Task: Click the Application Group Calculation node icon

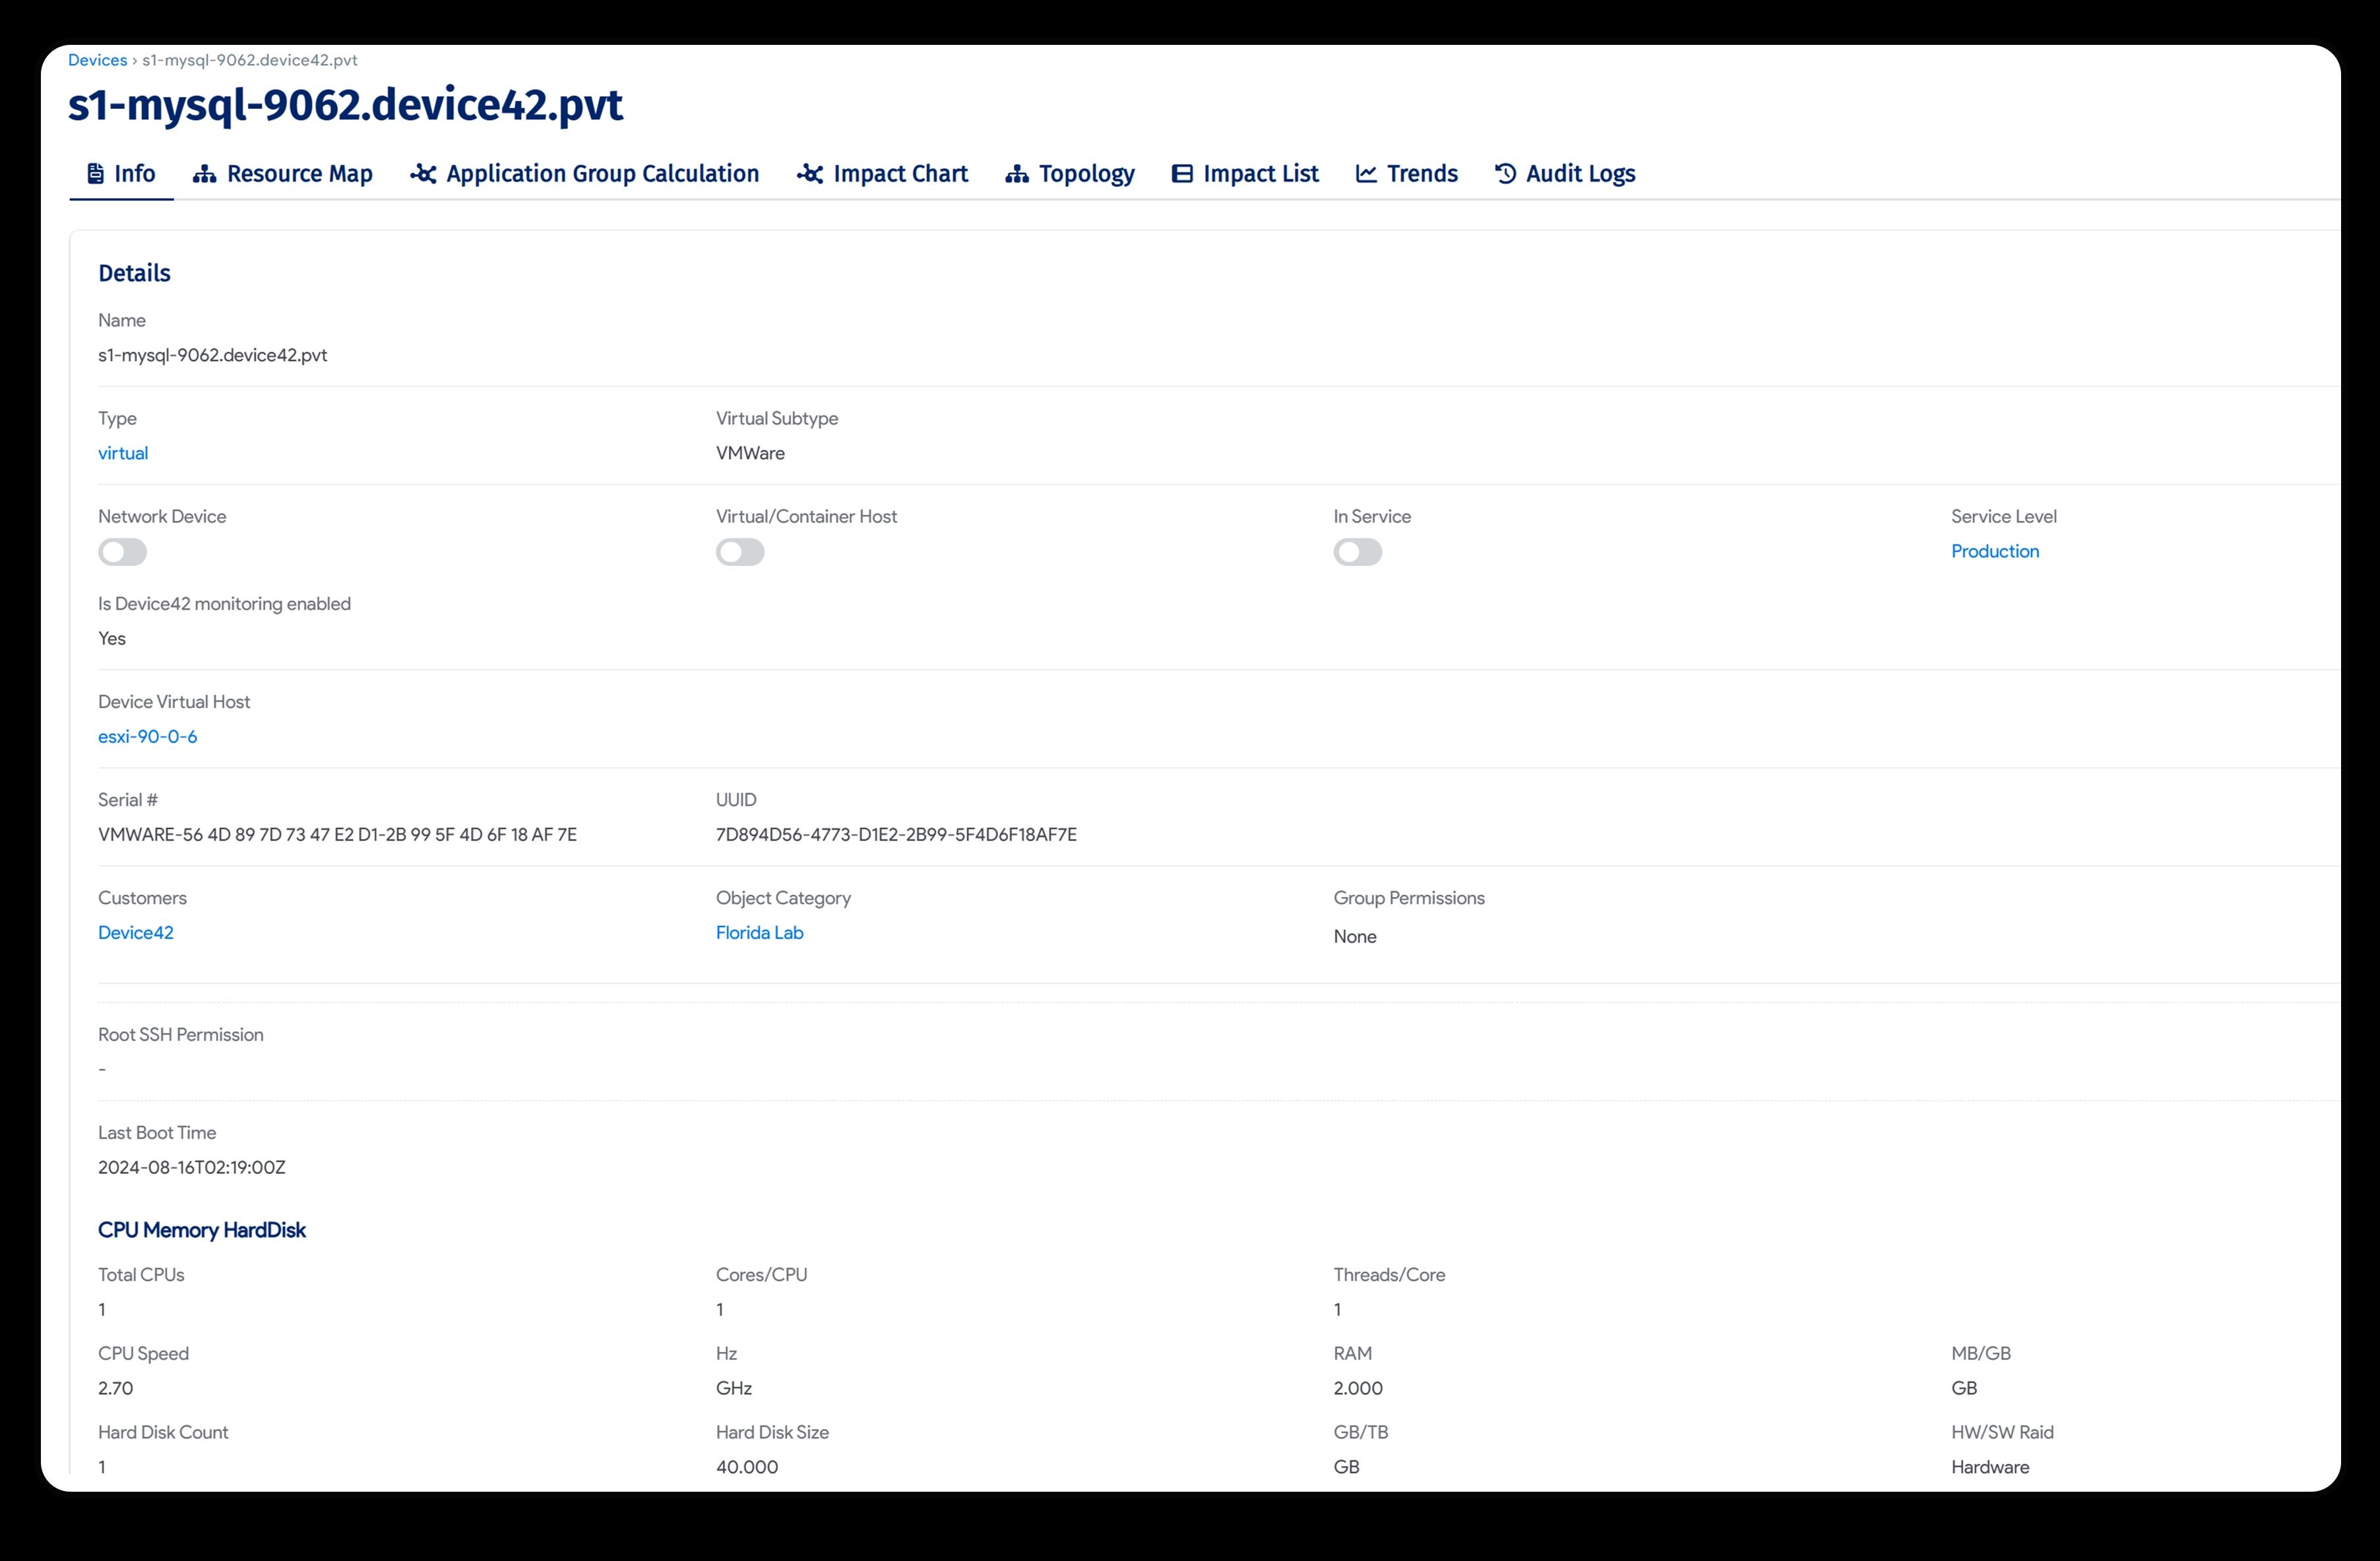Action: coord(423,174)
